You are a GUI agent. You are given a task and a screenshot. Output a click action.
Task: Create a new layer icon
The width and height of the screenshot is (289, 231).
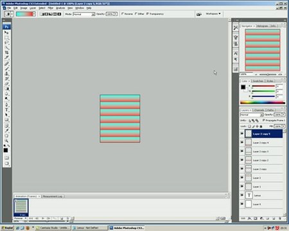coord(274,218)
